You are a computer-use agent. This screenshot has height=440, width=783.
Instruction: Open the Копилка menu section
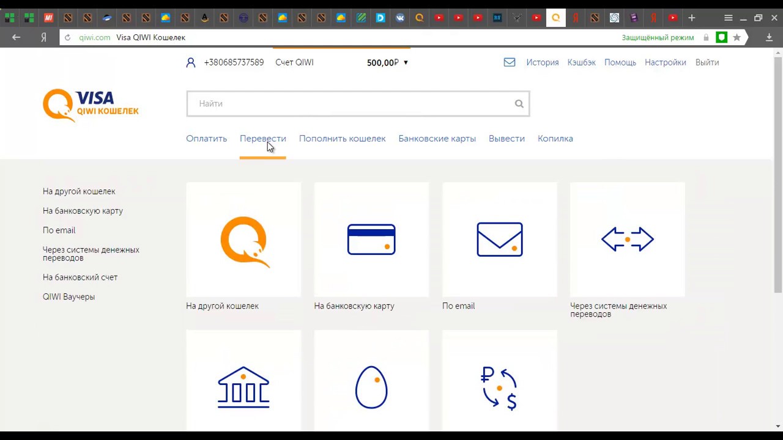pos(555,139)
